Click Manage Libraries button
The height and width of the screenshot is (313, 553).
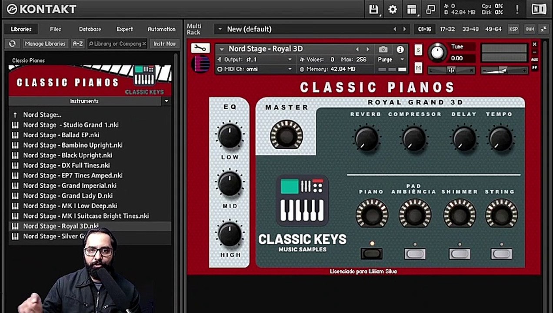[45, 43]
